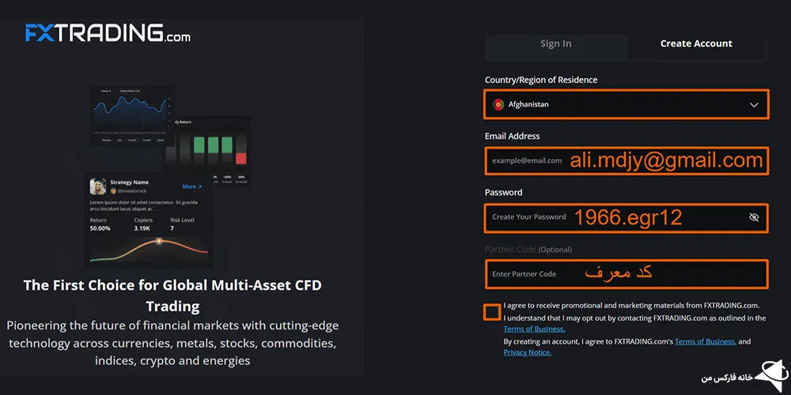
Task: Click the FXTRADING.com logo
Action: point(108,33)
